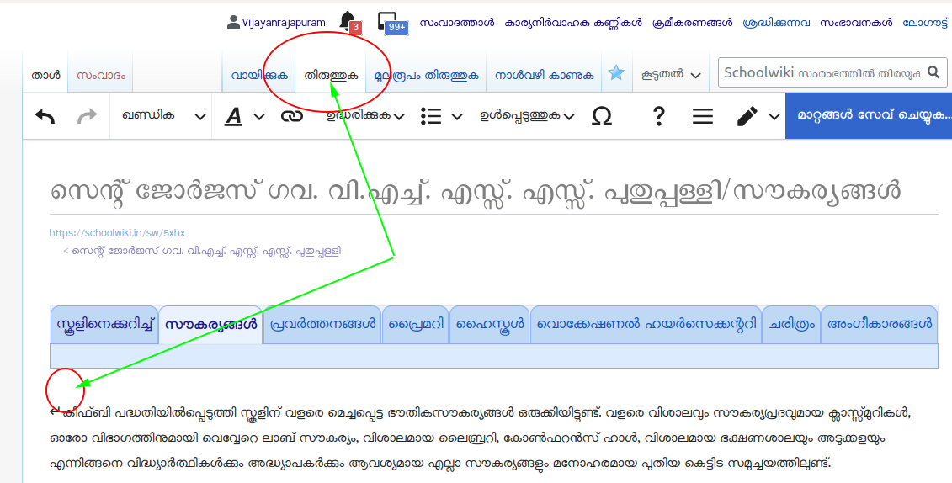The height and width of the screenshot is (483, 952).
Task: Expand the text style A dropdown
Action: tap(244, 117)
